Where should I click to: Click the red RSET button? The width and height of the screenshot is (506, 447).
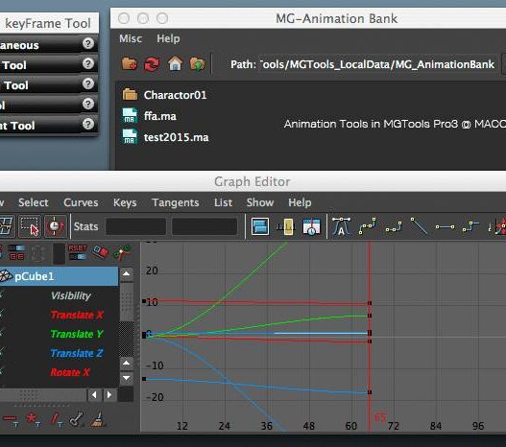point(78,247)
